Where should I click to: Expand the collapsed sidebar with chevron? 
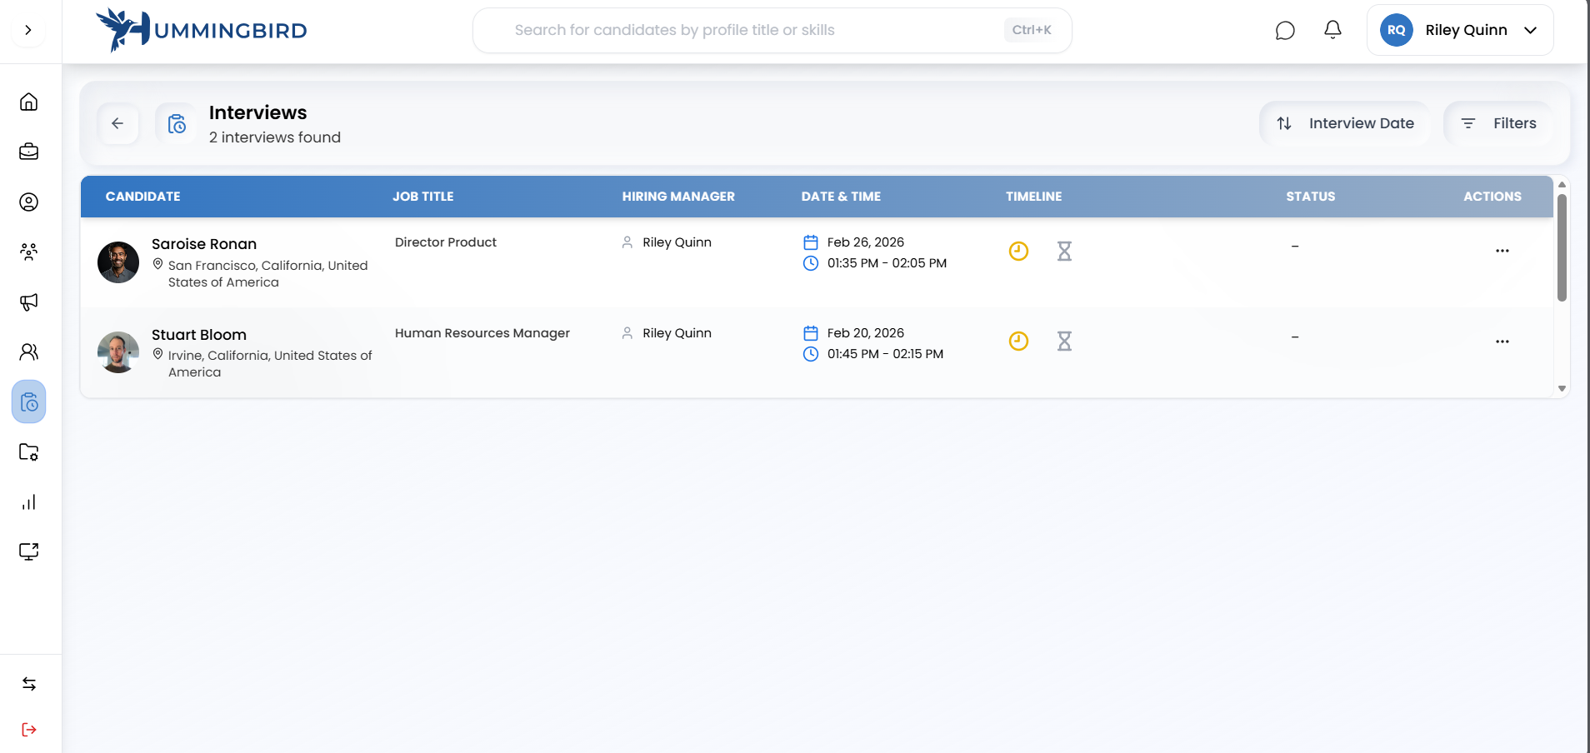(x=28, y=31)
